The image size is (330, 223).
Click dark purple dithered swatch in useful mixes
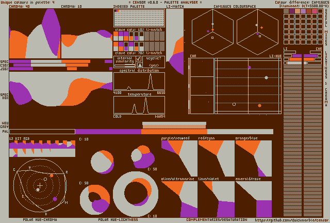[292, 11]
